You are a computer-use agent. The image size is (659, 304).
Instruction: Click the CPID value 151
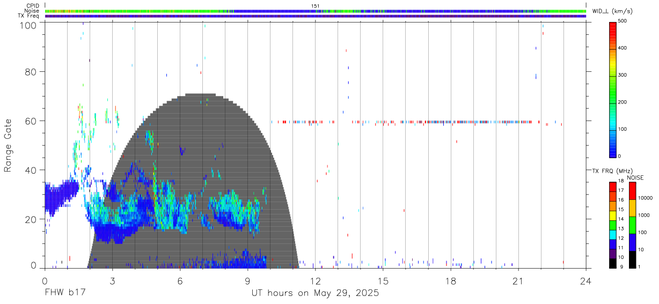click(x=316, y=6)
